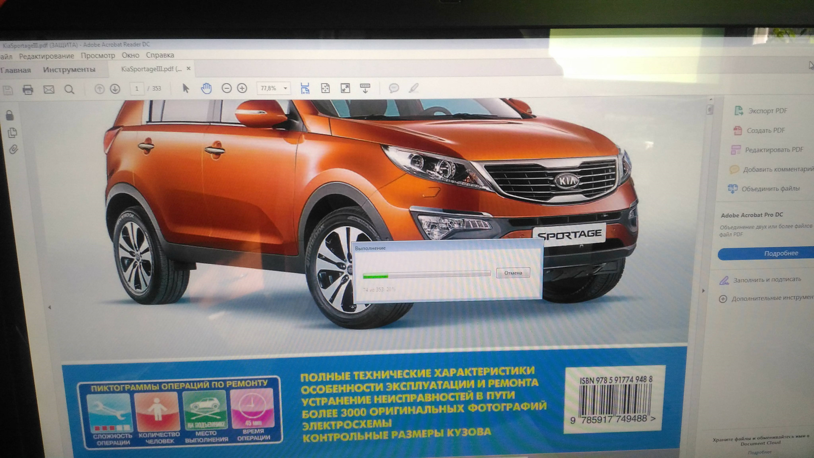This screenshot has width=814, height=458.
Task: Cancel progress with Отмена button
Action: tap(513, 273)
